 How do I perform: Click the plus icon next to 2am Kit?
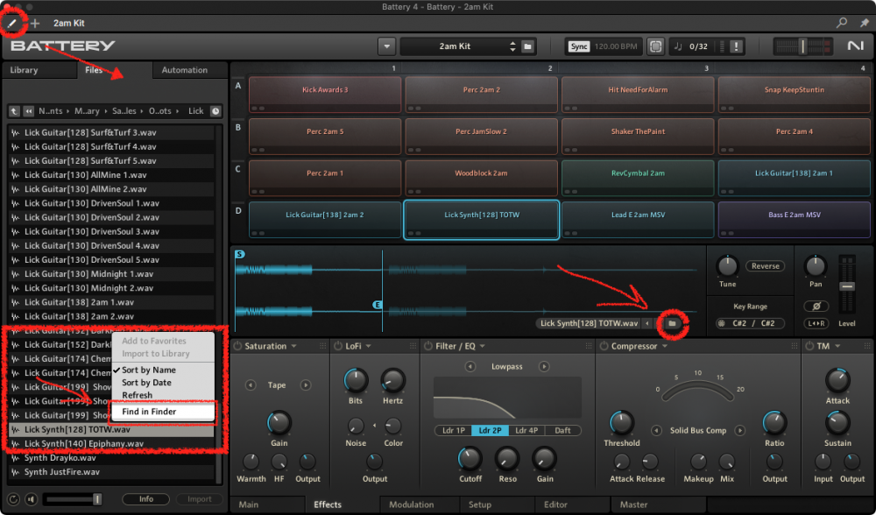[x=35, y=24]
